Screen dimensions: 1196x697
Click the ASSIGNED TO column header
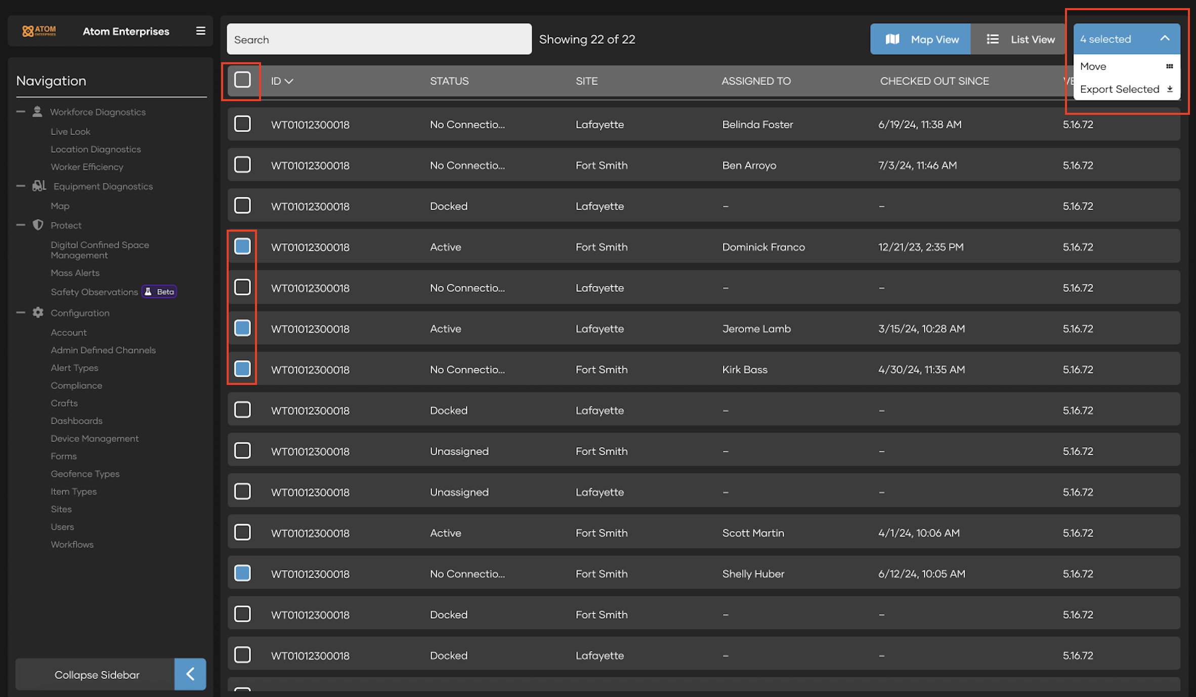pyautogui.click(x=756, y=81)
